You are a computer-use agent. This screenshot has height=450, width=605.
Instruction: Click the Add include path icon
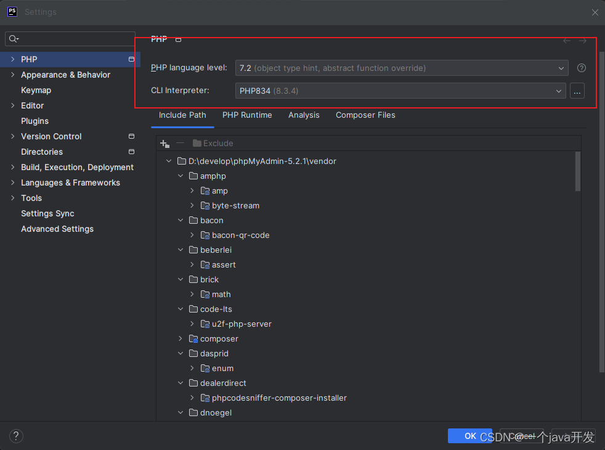click(164, 143)
